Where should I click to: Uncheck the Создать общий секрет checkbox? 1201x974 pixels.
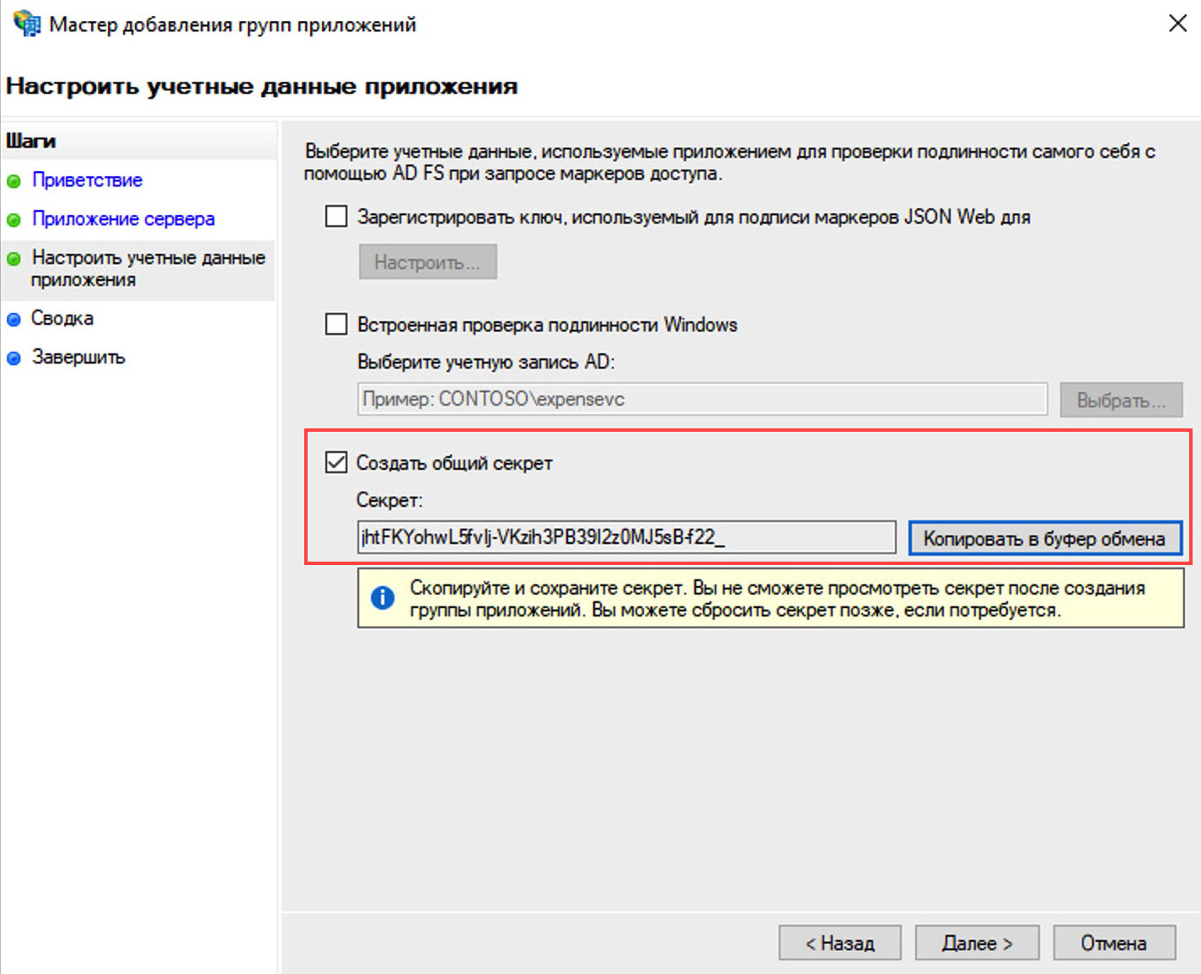(x=336, y=462)
